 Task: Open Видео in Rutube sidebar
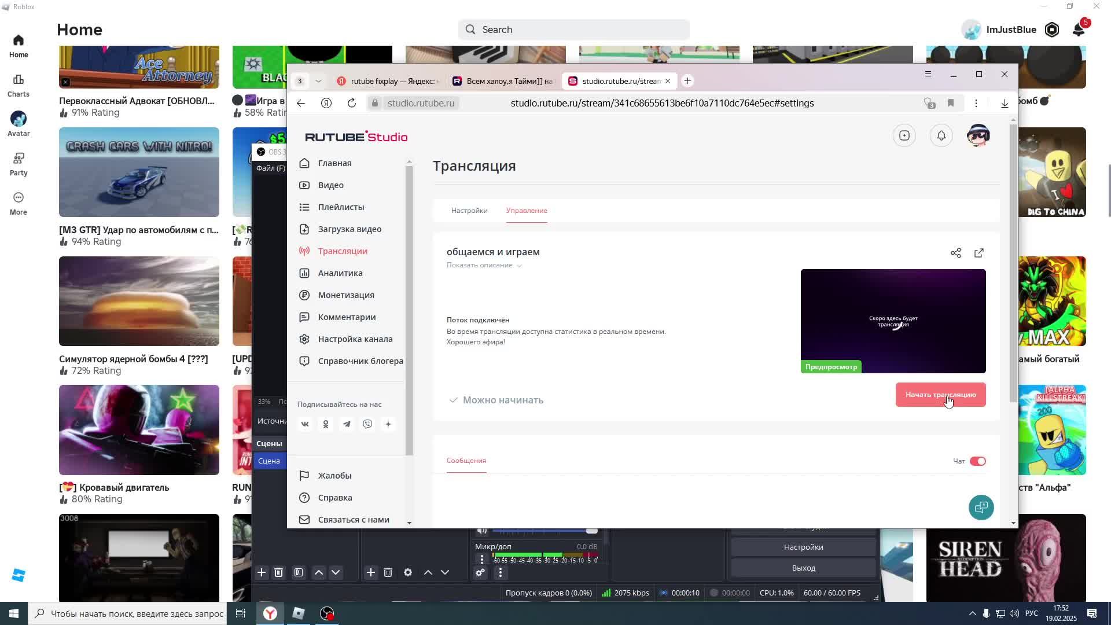[x=331, y=185]
